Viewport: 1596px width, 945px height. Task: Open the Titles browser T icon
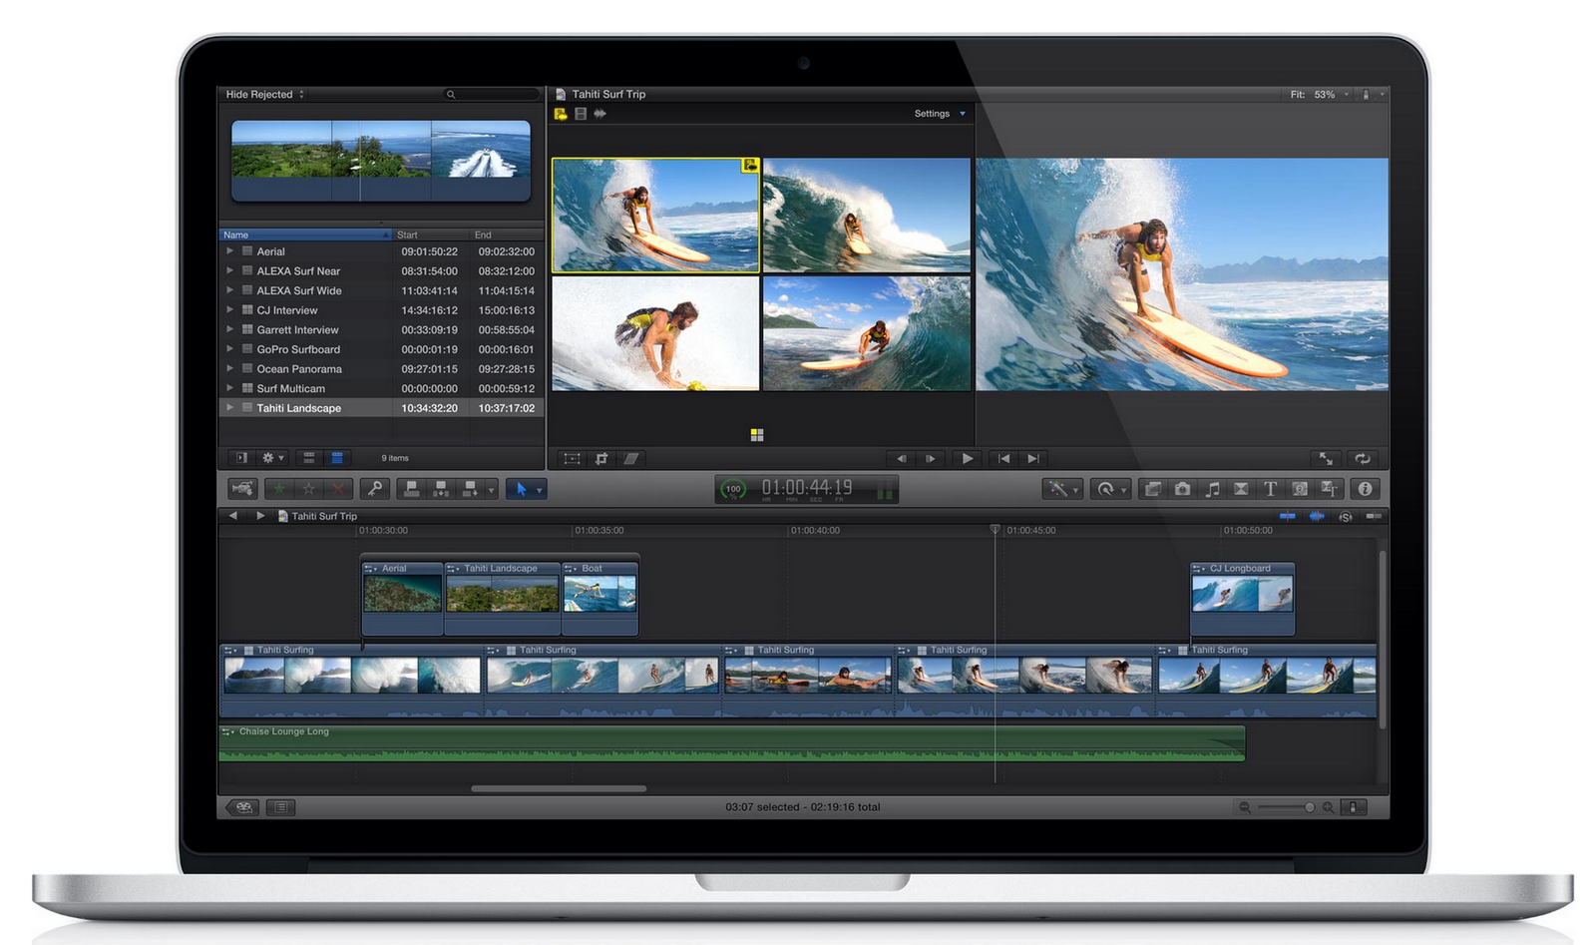[x=1270, y=489]
